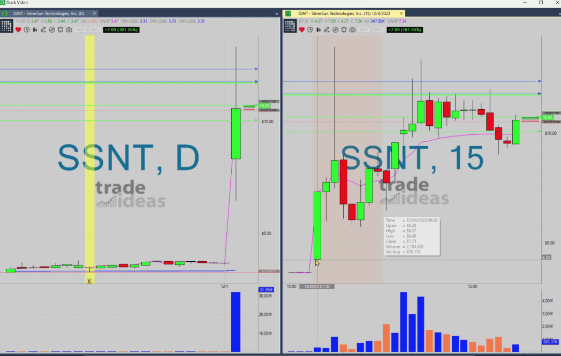Click the 'Vol 347.98K' reading on 15-minute chart
This screenshot has height=356, width=561.
pos(374,21)
